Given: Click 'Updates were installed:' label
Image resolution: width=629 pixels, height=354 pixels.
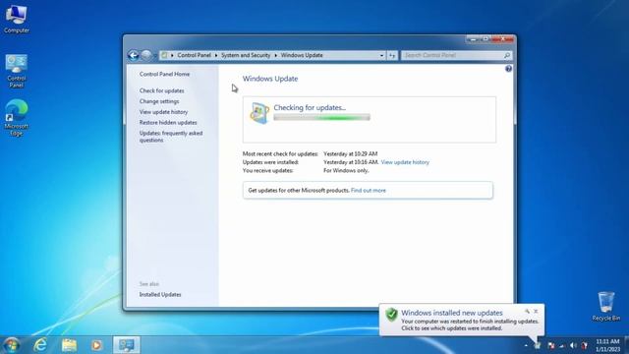Looking at the screenshot, I should (x=270, y=162).
